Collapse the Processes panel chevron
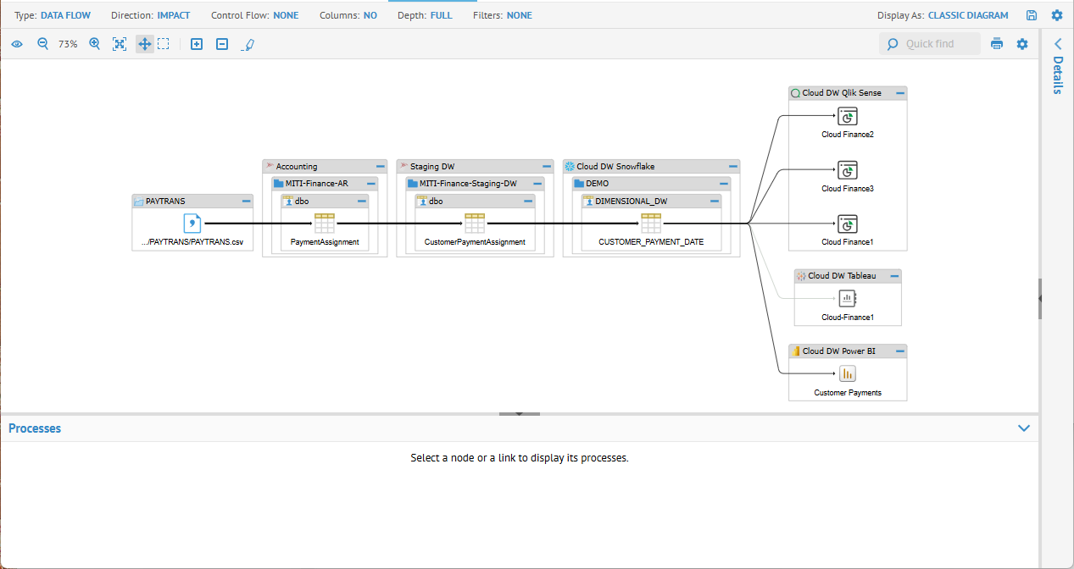Viewport: 1074px width, 569px height. point(1024,428)
